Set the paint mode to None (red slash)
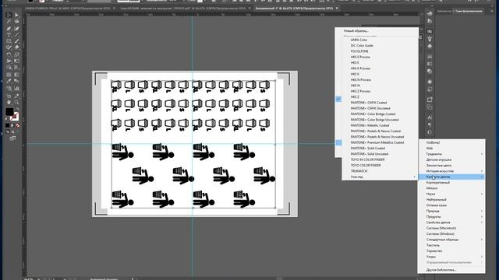The image size is (499, 280). [x=18, y=125]
